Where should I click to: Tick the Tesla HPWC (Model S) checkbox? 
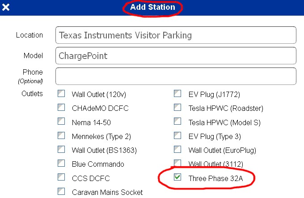[177, 122]
